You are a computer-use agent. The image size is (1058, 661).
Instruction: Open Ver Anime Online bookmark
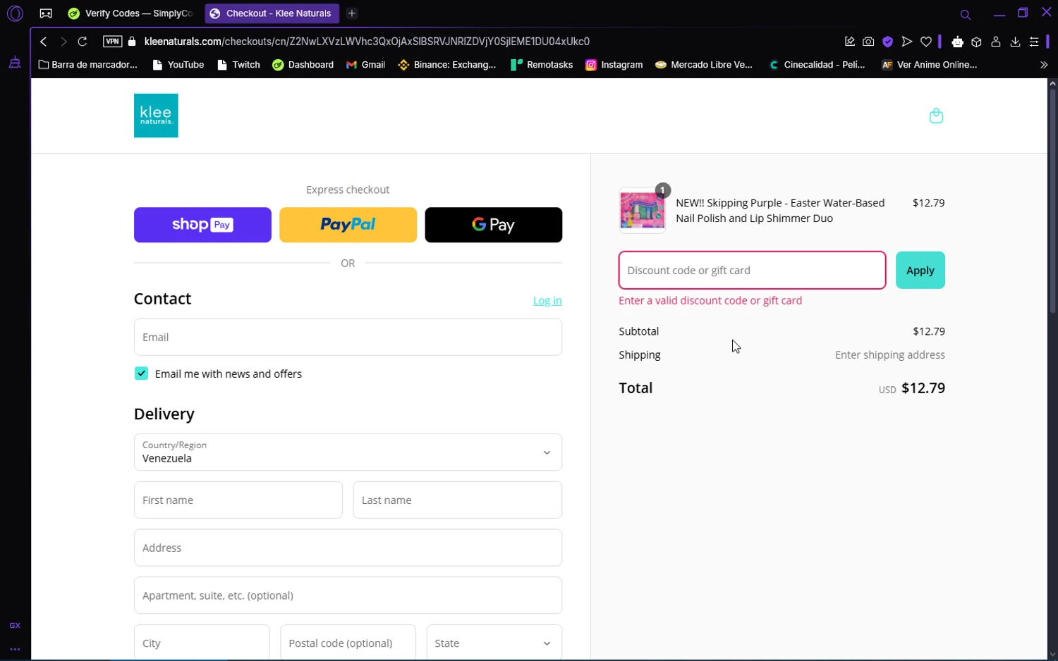click(x=930, y=65)
